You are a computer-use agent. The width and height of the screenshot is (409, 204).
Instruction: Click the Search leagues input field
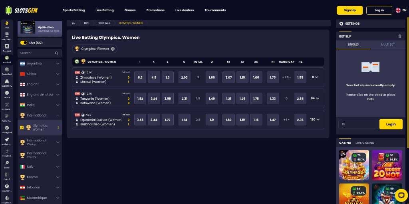coord(40,53)
